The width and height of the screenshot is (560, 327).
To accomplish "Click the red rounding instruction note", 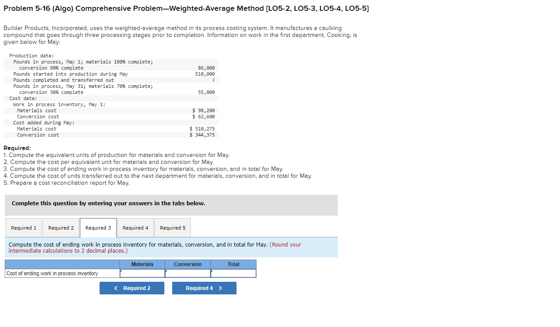I will (155, 248).
